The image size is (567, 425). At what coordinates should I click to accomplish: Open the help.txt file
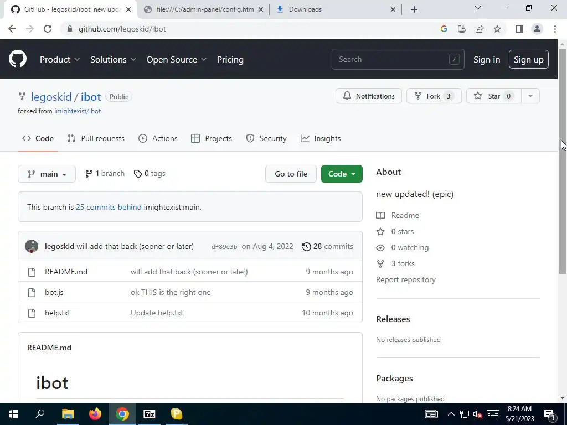[58, 313]
